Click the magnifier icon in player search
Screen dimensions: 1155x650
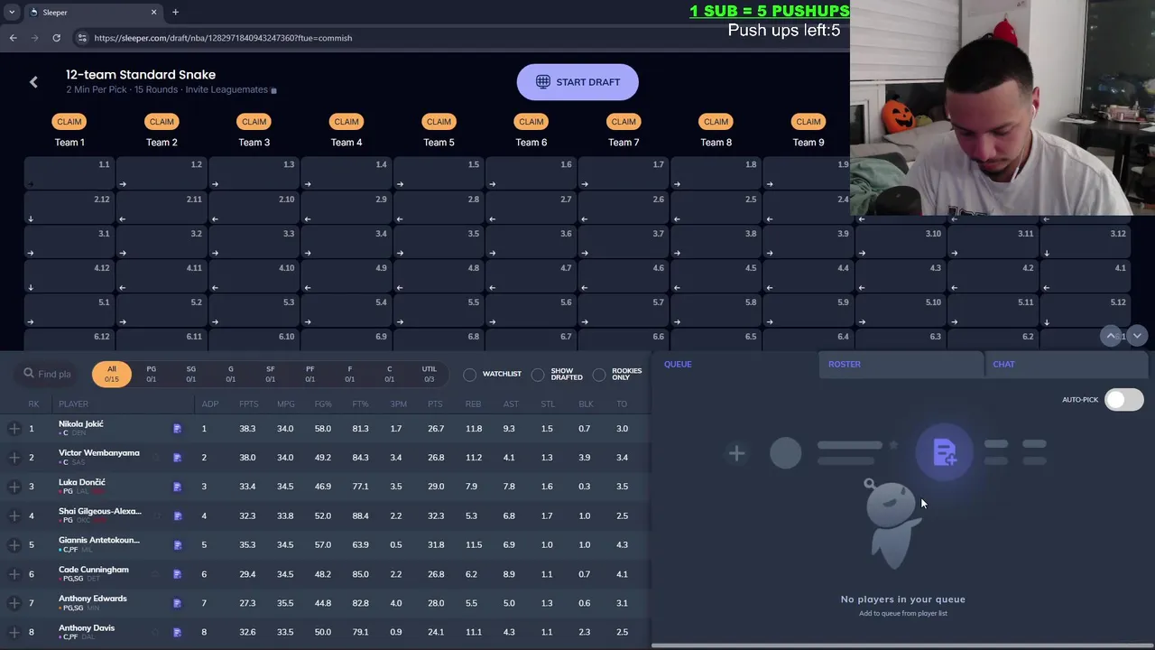point(29,373)
